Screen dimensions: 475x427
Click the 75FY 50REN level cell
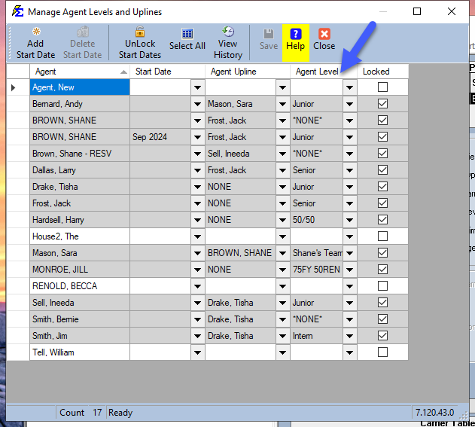pyautogui.click(x=317, y=270)
